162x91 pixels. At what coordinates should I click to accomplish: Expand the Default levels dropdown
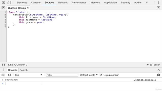89,75
